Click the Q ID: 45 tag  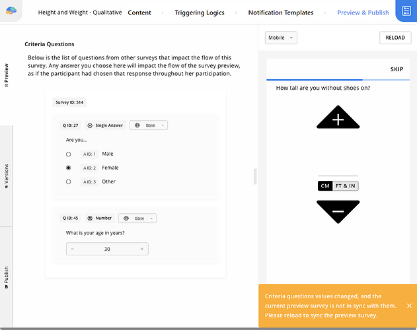tap(71, 218)
